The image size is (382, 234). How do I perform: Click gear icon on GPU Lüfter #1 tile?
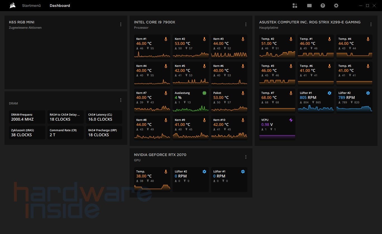pos(243,172)
